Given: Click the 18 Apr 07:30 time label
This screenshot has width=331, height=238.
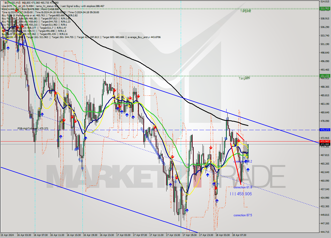Looking at the screenshot, I should pyautogui.click(x=239, y=235).
